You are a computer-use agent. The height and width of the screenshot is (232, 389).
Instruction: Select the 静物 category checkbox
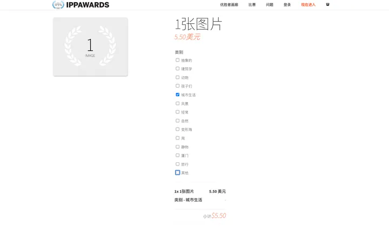click(177, 147)
